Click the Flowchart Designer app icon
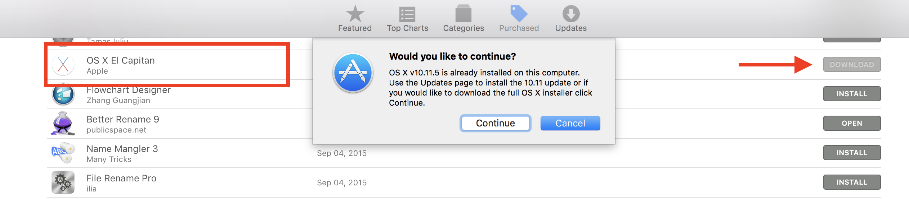The width and height of the screenshot is (909, 199). [63, 94]
